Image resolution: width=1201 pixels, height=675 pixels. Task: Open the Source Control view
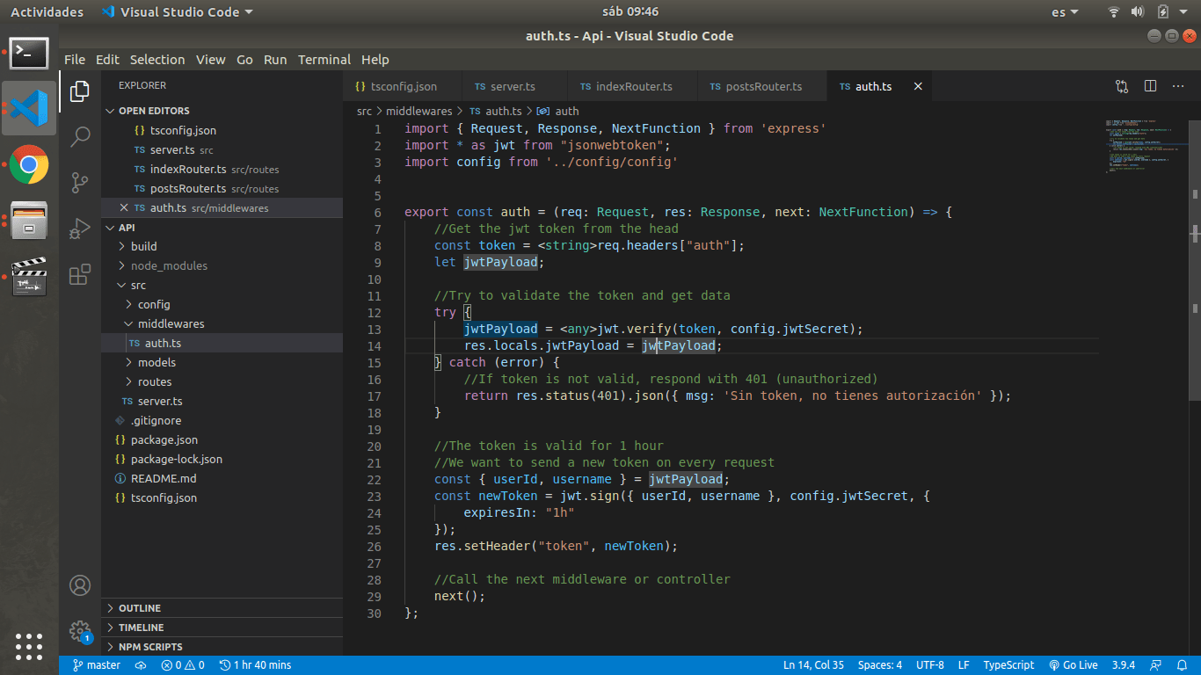[x=80, y=182]
